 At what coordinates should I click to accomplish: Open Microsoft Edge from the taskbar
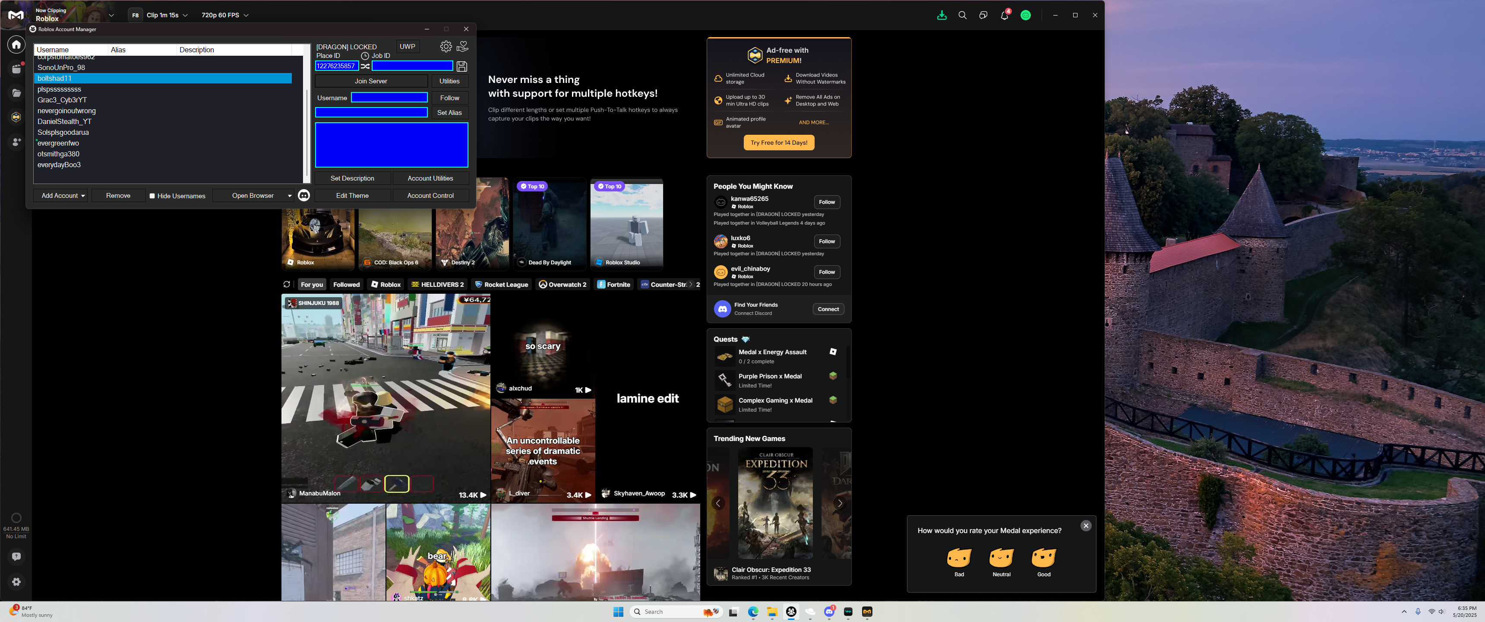(753, 612)
